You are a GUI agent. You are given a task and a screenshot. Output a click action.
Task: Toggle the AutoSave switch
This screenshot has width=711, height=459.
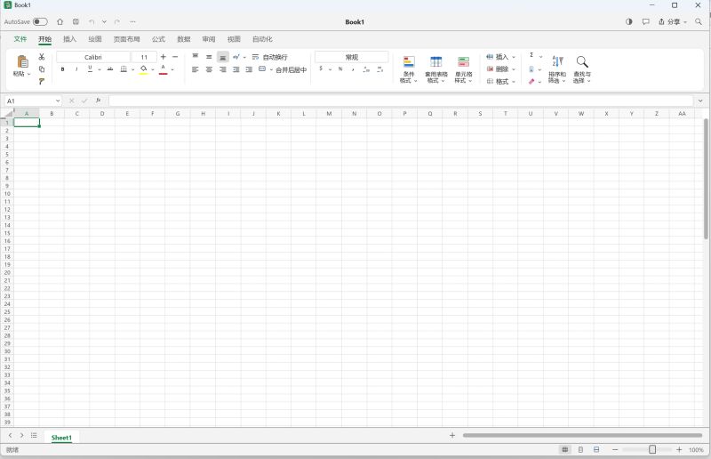pos(40,21)
